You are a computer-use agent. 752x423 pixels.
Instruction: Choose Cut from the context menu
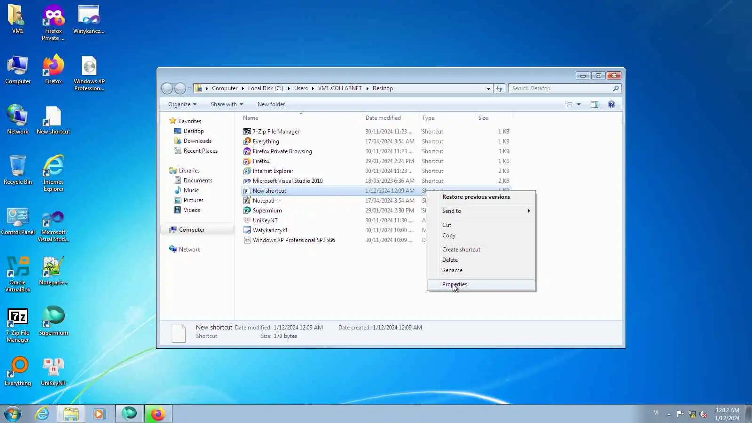[481, 225]
